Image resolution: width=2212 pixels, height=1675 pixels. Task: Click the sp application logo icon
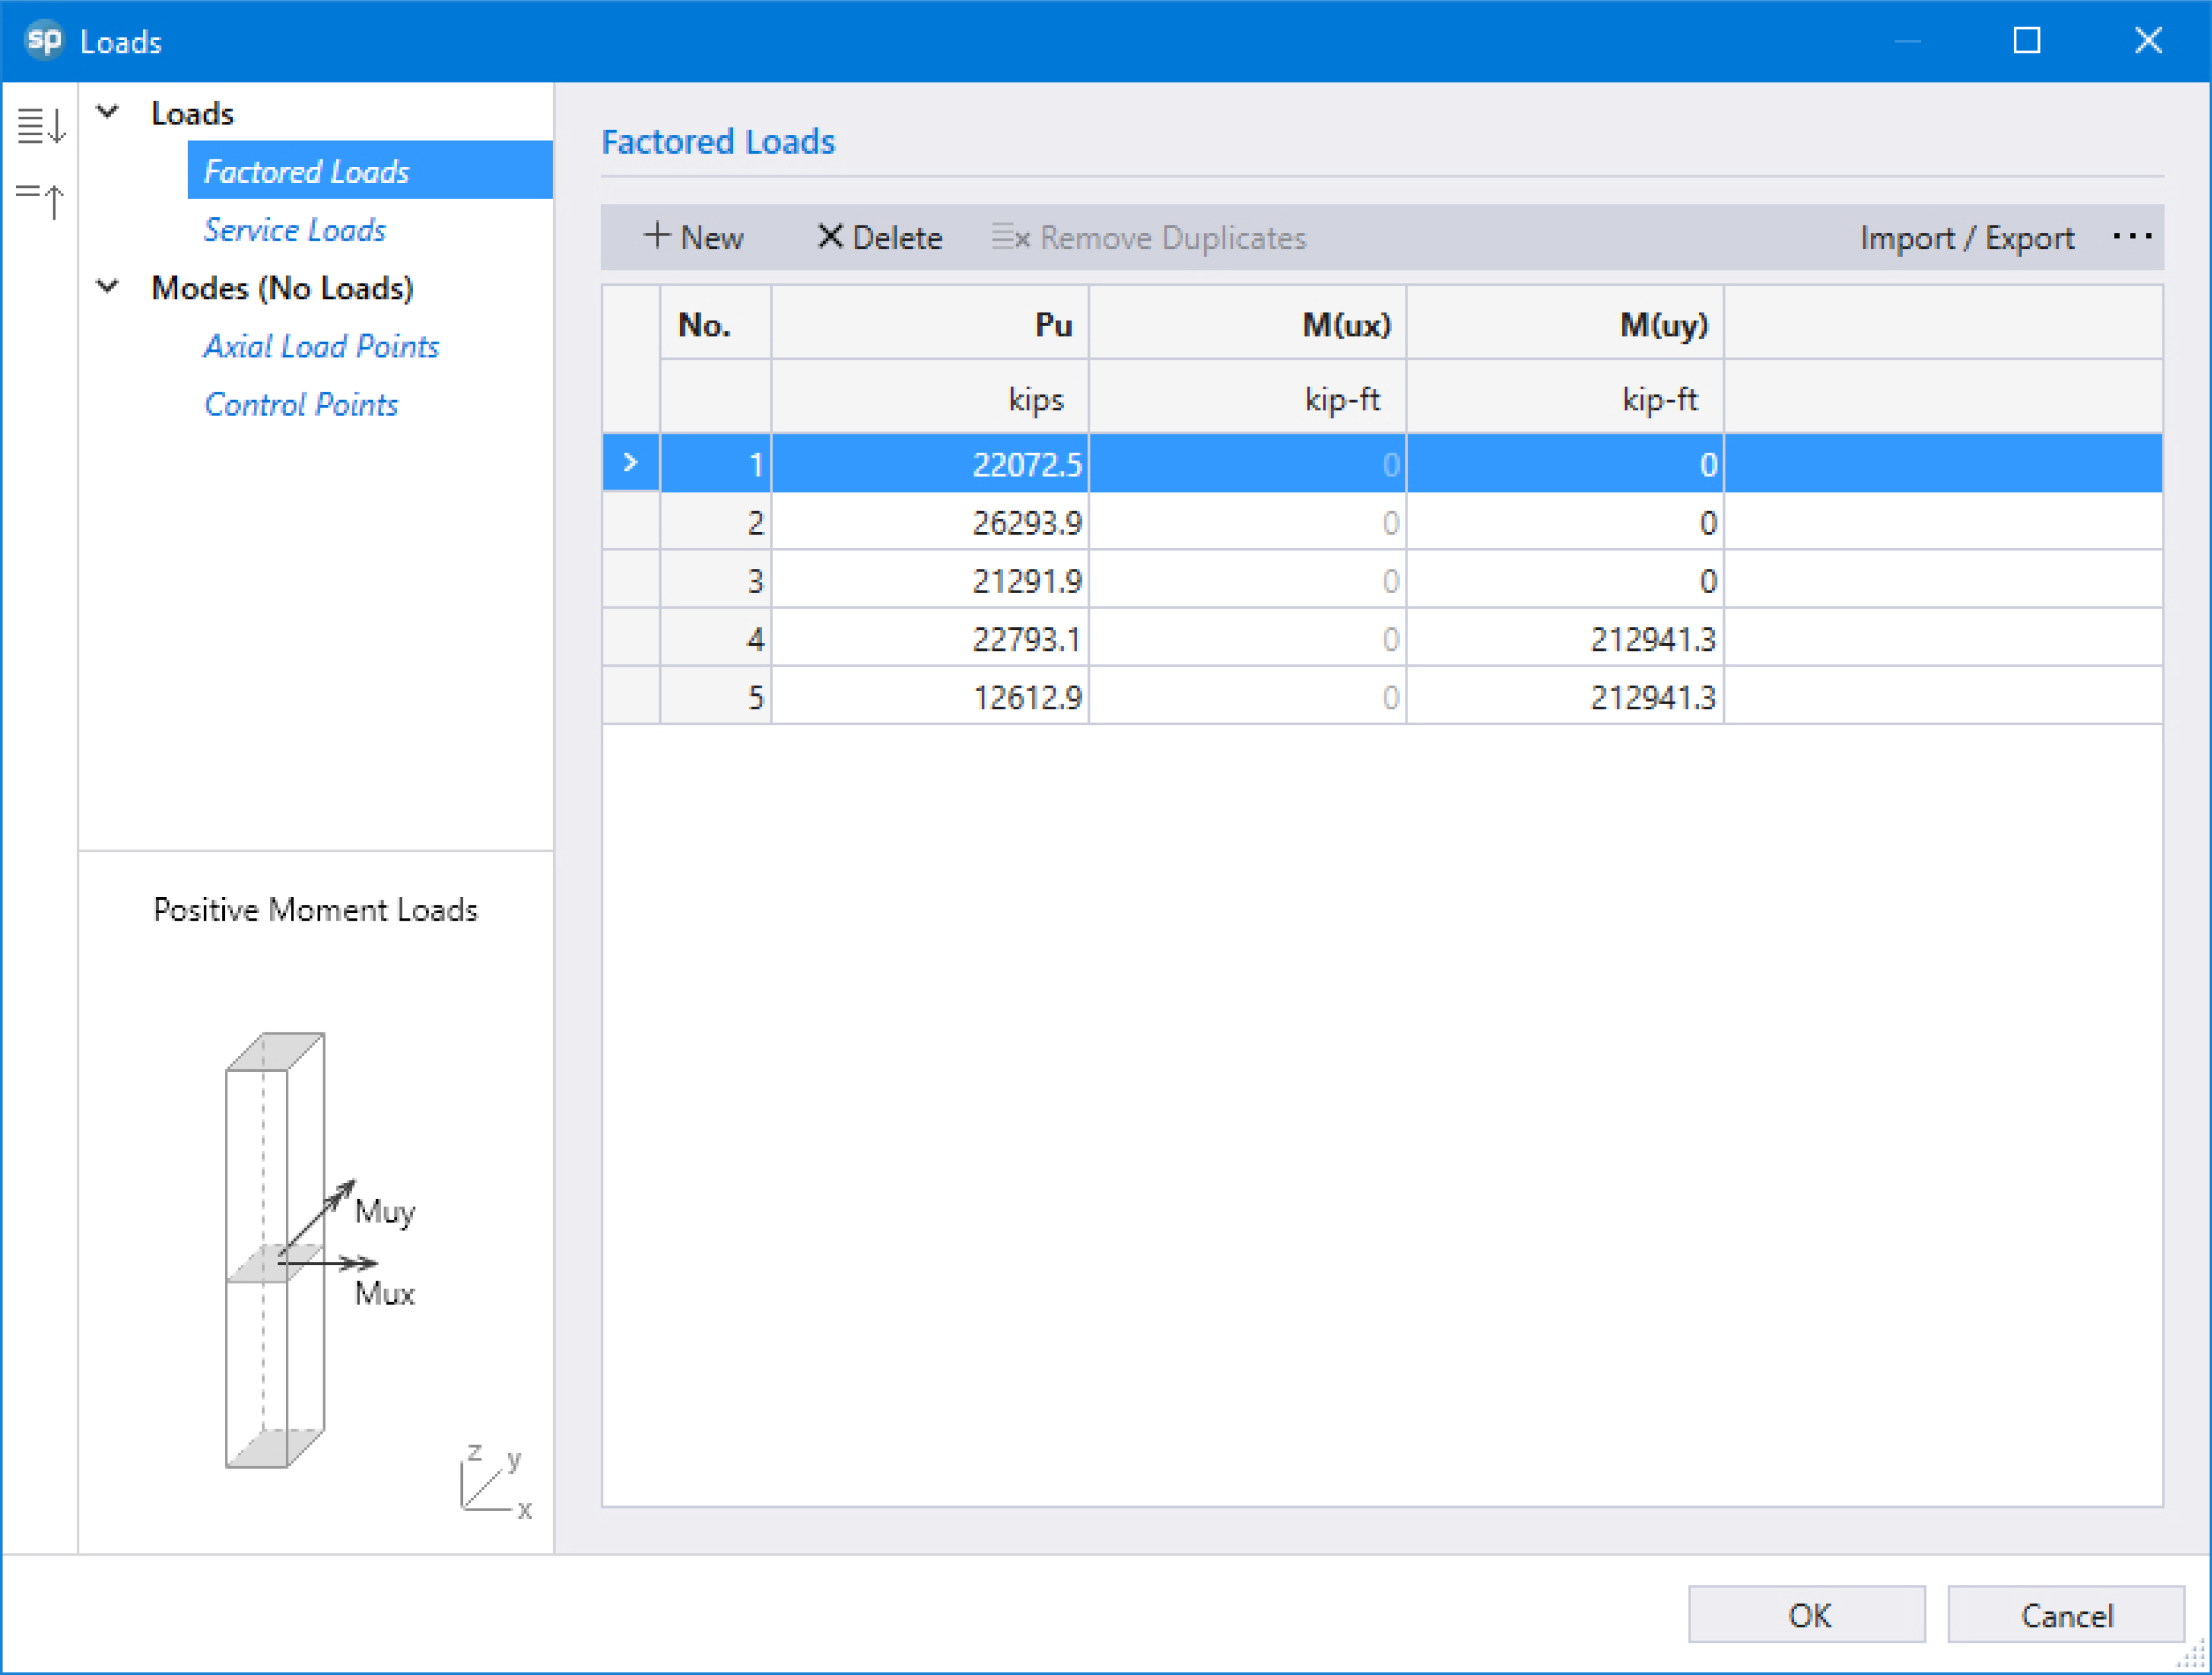[44, 40]
